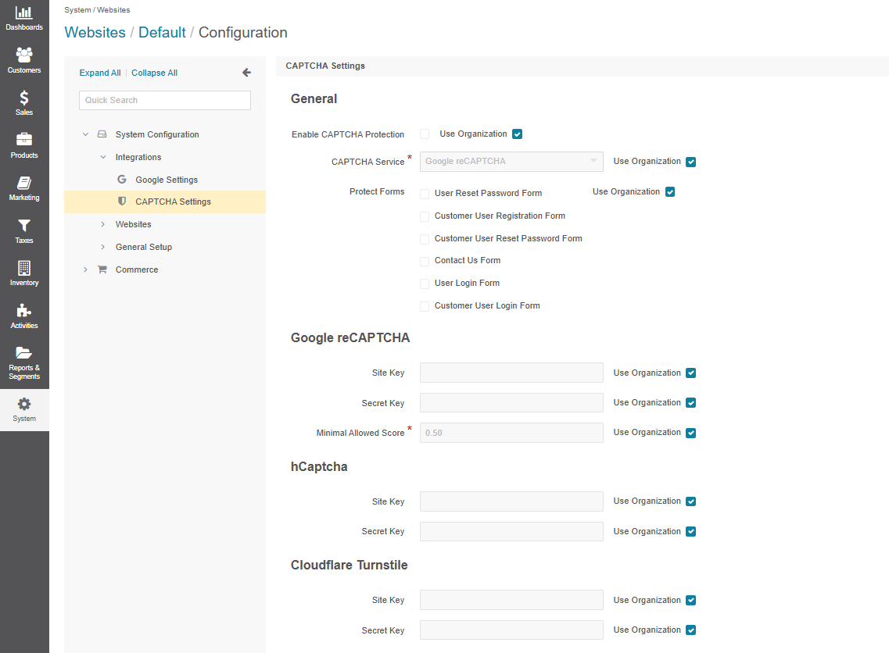Expand the Commerce tree node

86,269
